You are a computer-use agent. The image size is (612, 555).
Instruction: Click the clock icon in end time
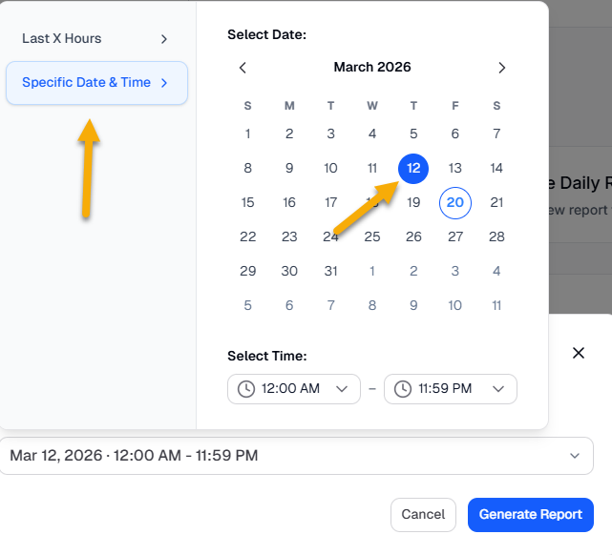click(x=402, y=389)
